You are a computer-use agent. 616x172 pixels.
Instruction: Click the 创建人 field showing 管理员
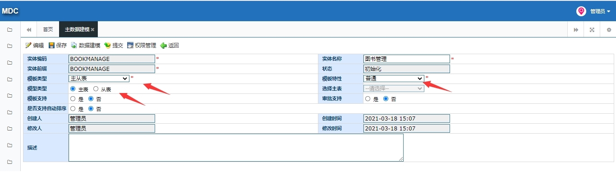pyautogui.click(x=112, y=118)
